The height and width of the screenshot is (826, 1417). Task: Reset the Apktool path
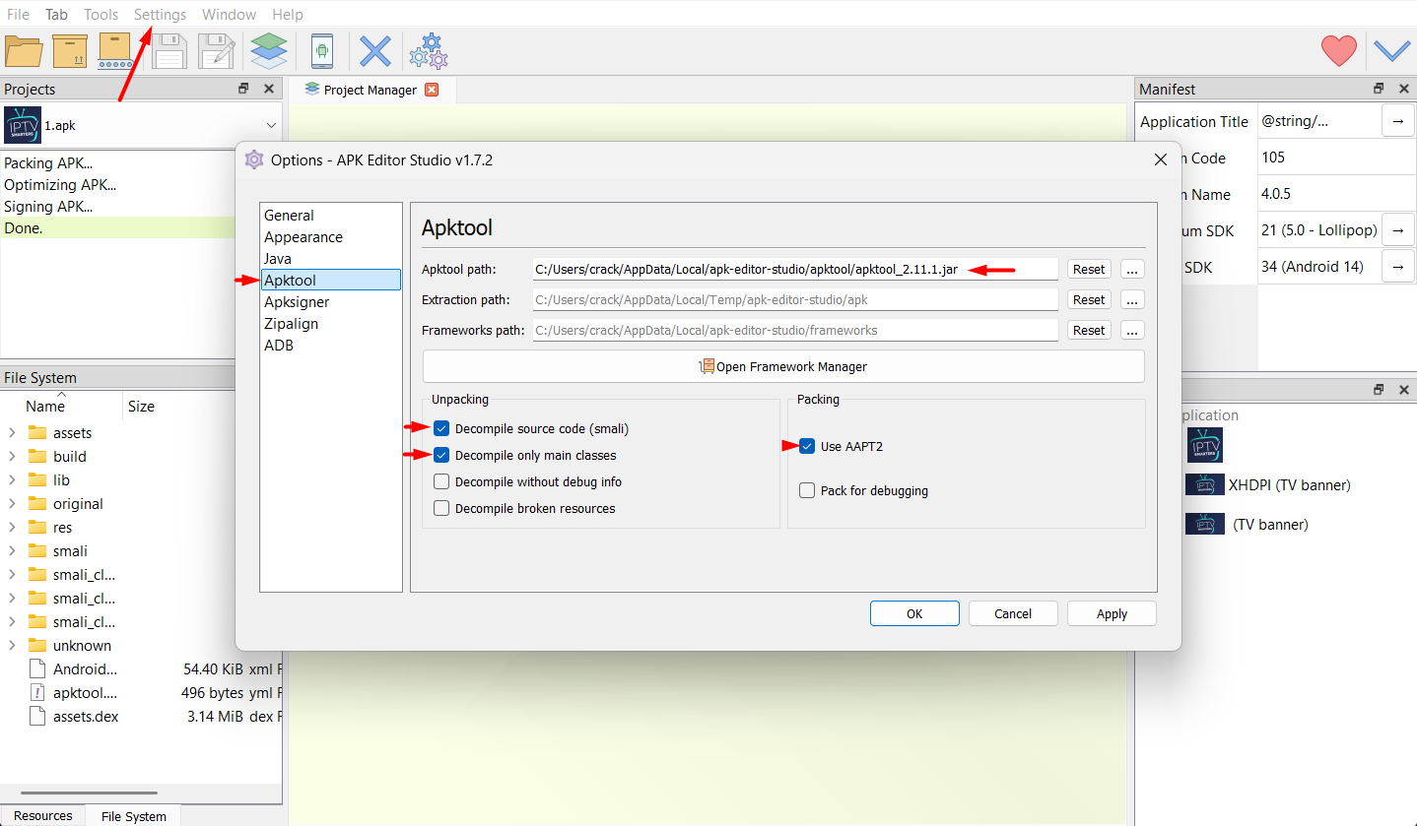[1089, 269]
